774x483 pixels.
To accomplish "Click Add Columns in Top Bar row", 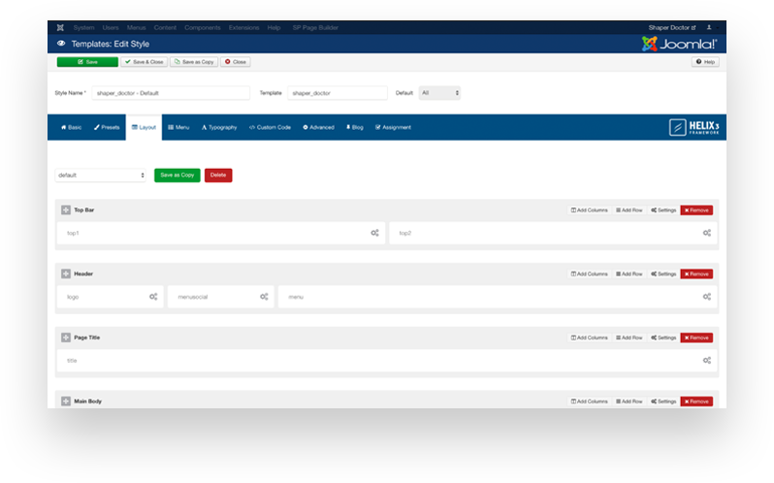I will 590,209.
